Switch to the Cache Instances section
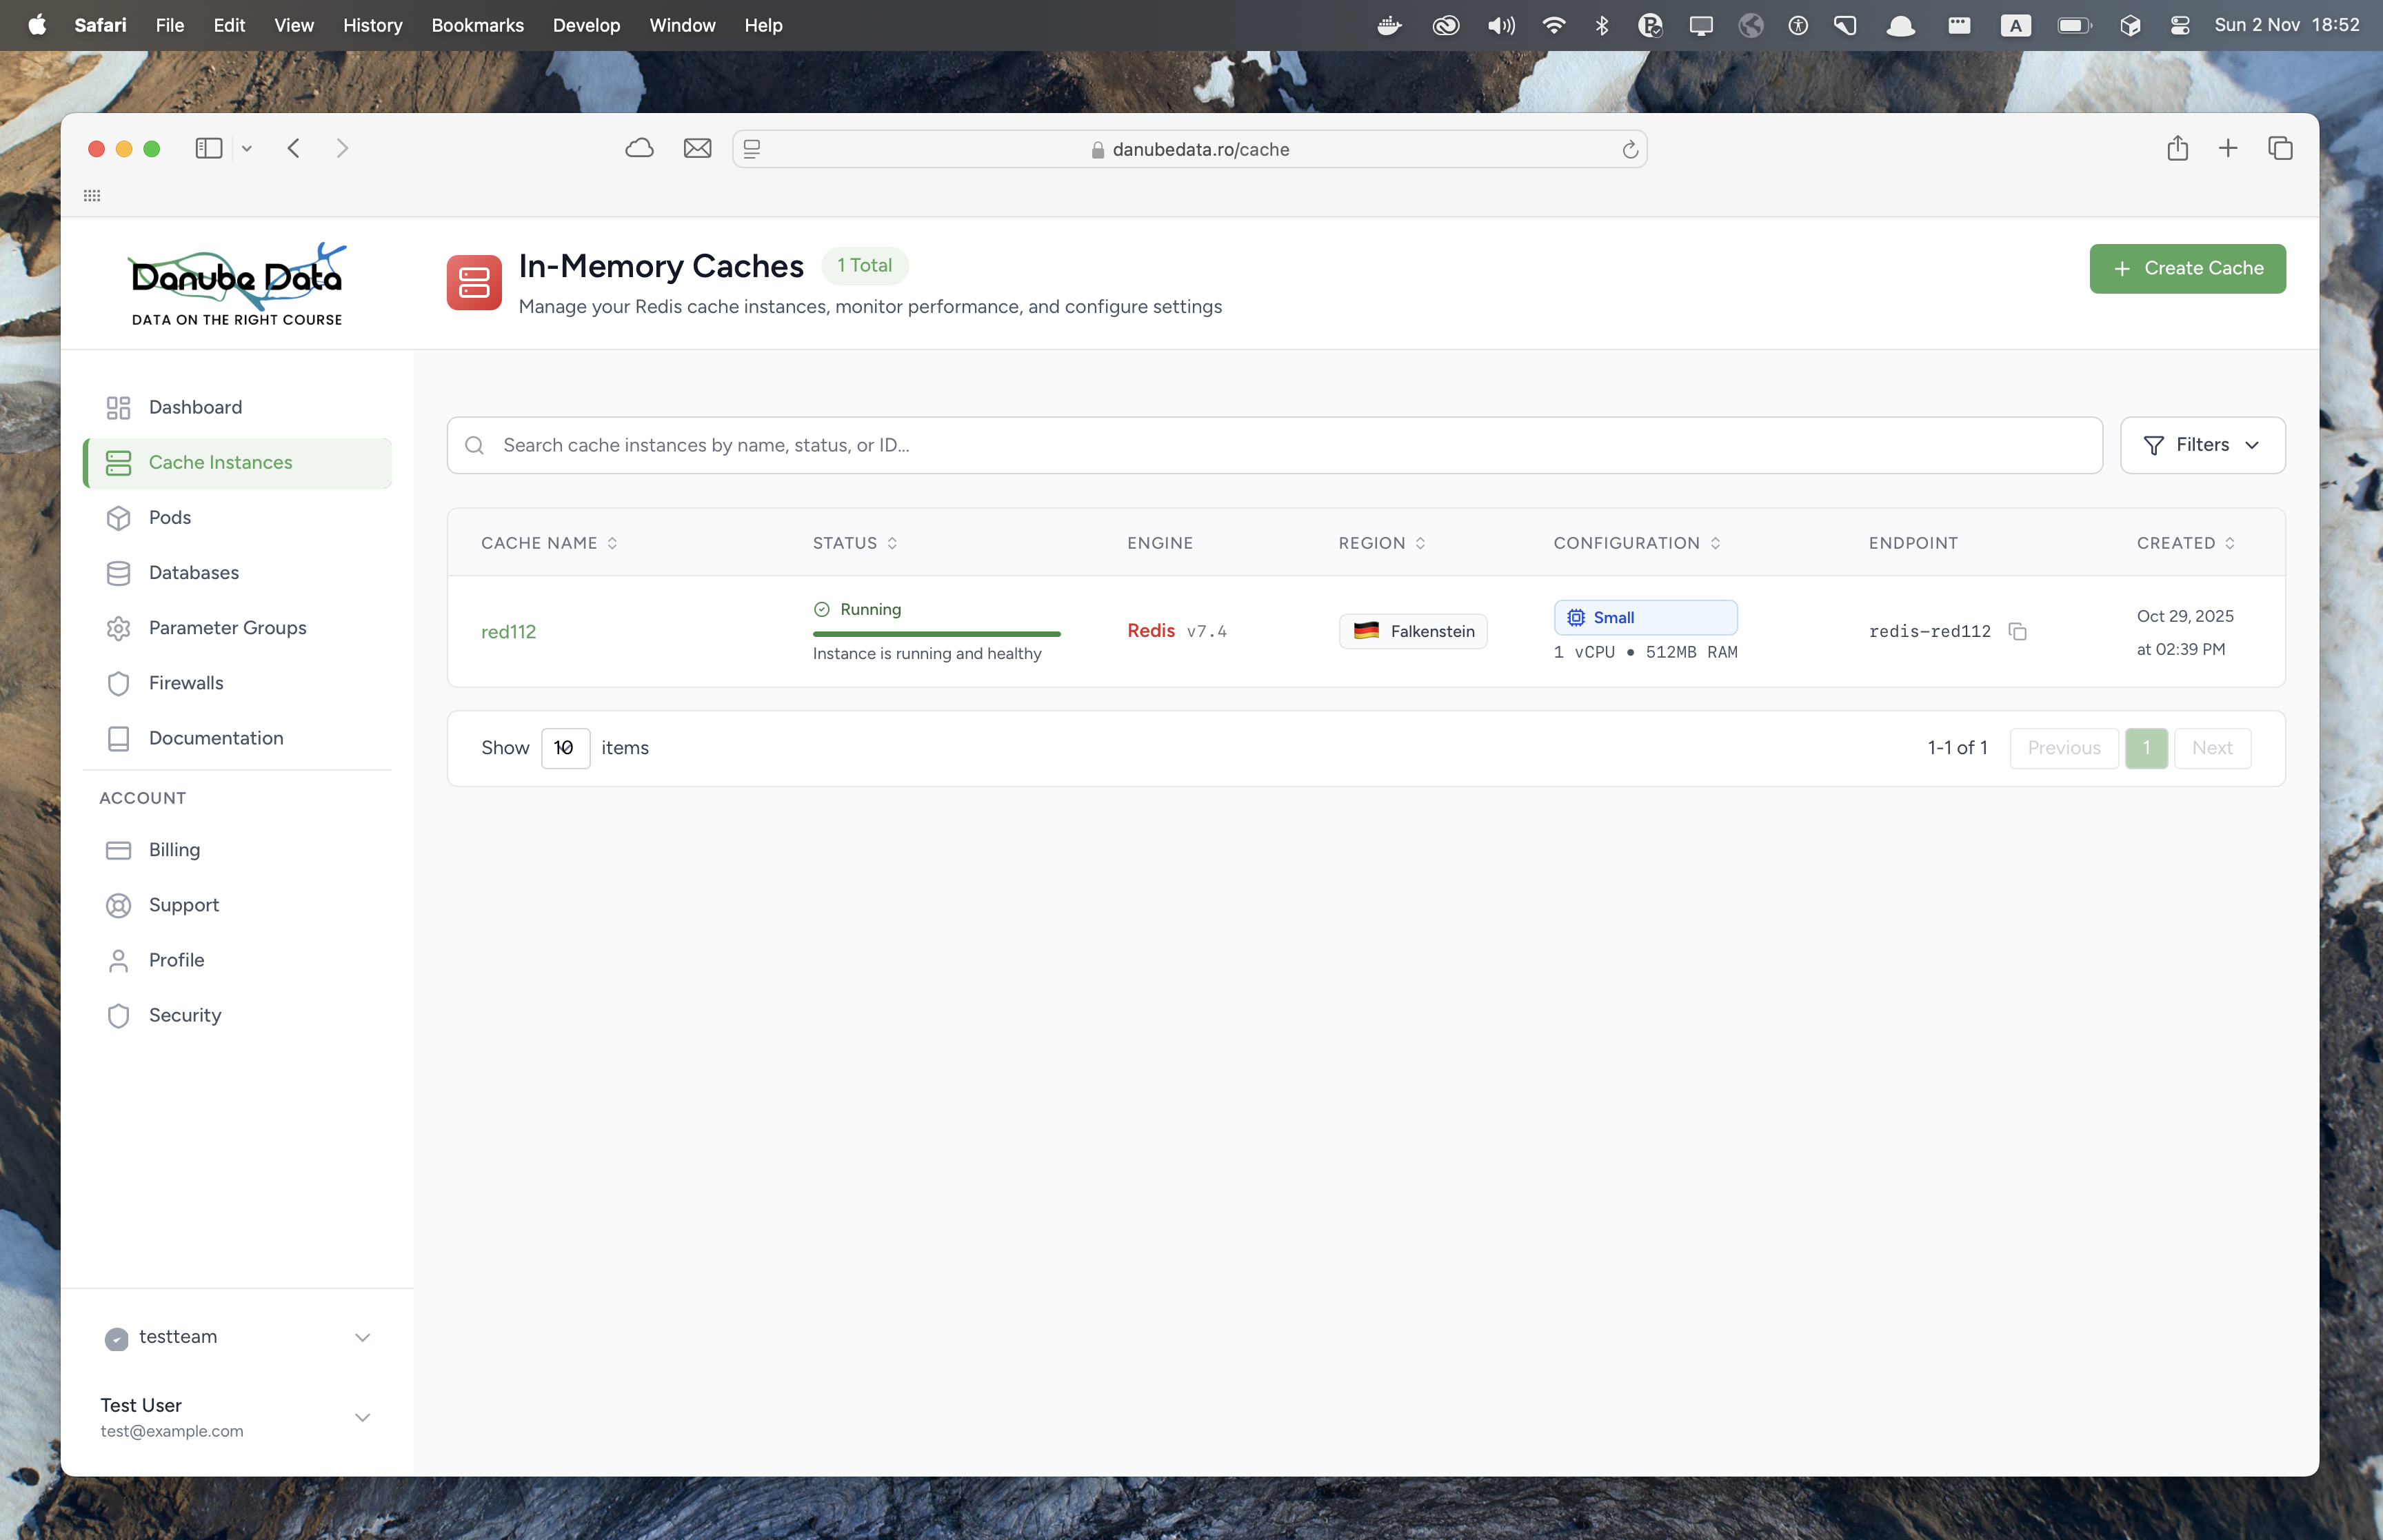This screenshot has height=1540, width=2383. pos(220,462)
